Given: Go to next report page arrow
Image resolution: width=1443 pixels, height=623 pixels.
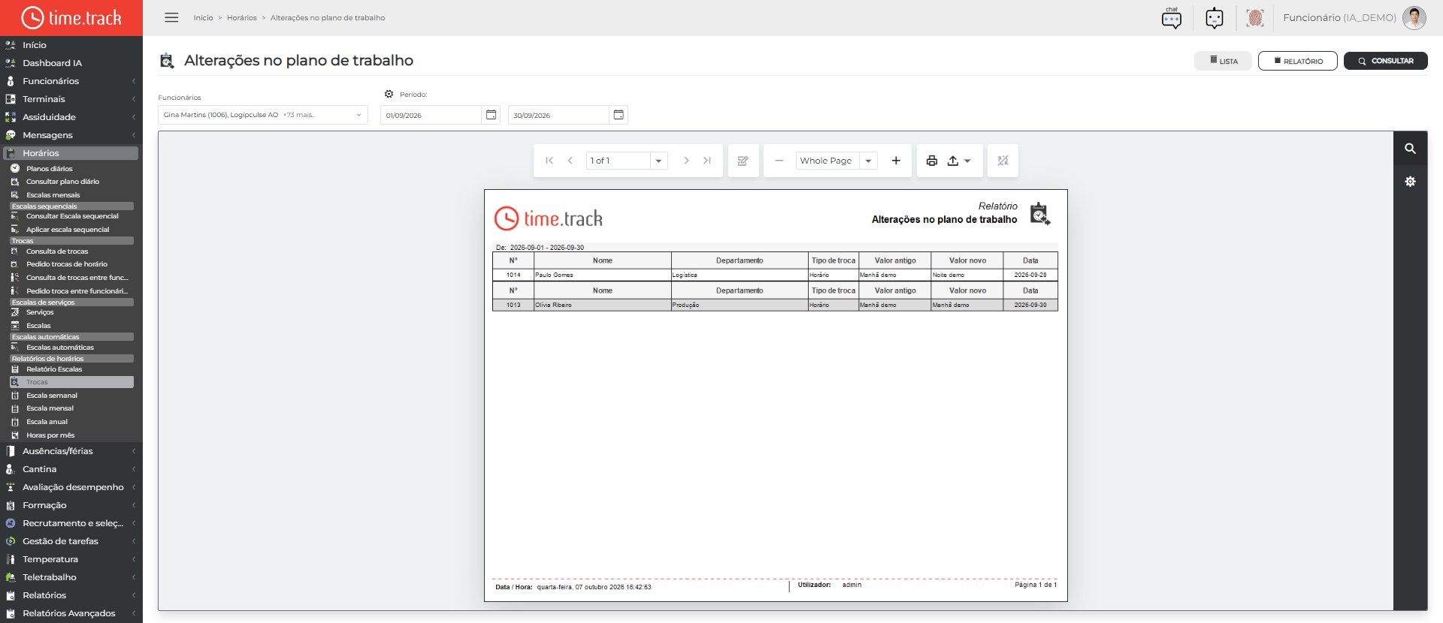Looking at the screenshot, I should tap(685, 161).
